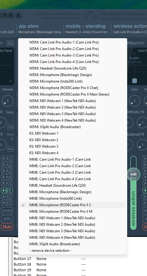Screen dimensions: 147x276
Task: Click the wireless action 0dB fader
Action: pyautogui.click(x=133, y=174)
